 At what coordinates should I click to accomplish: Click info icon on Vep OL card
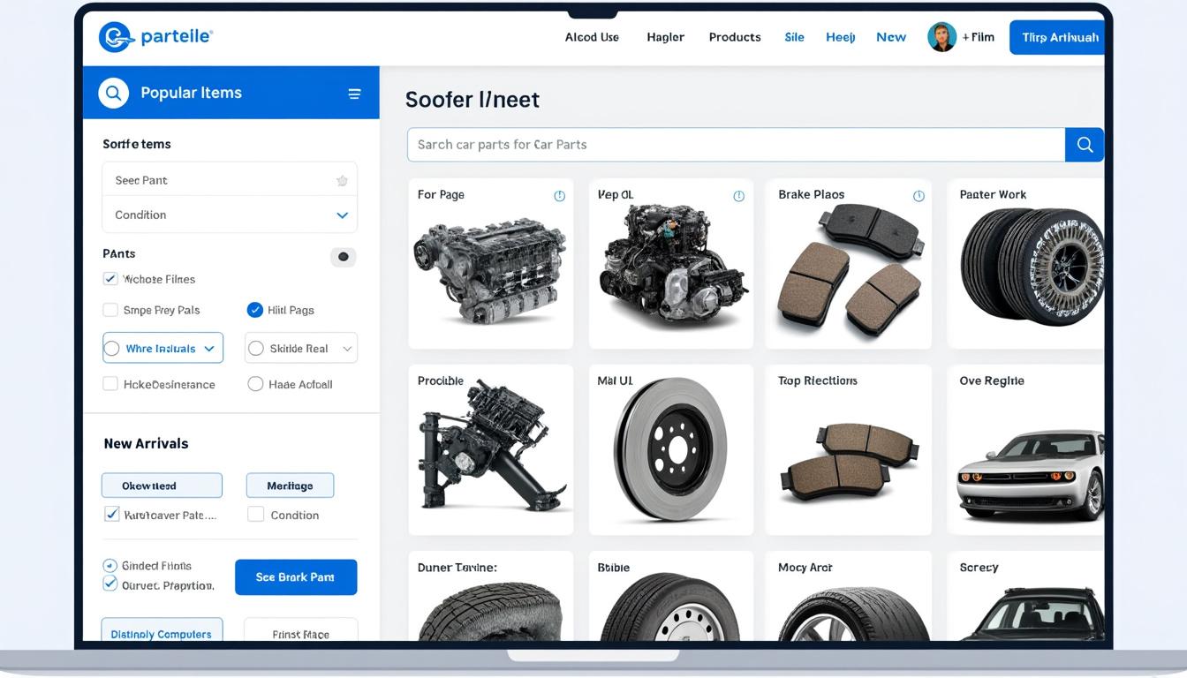coord(738,196)
